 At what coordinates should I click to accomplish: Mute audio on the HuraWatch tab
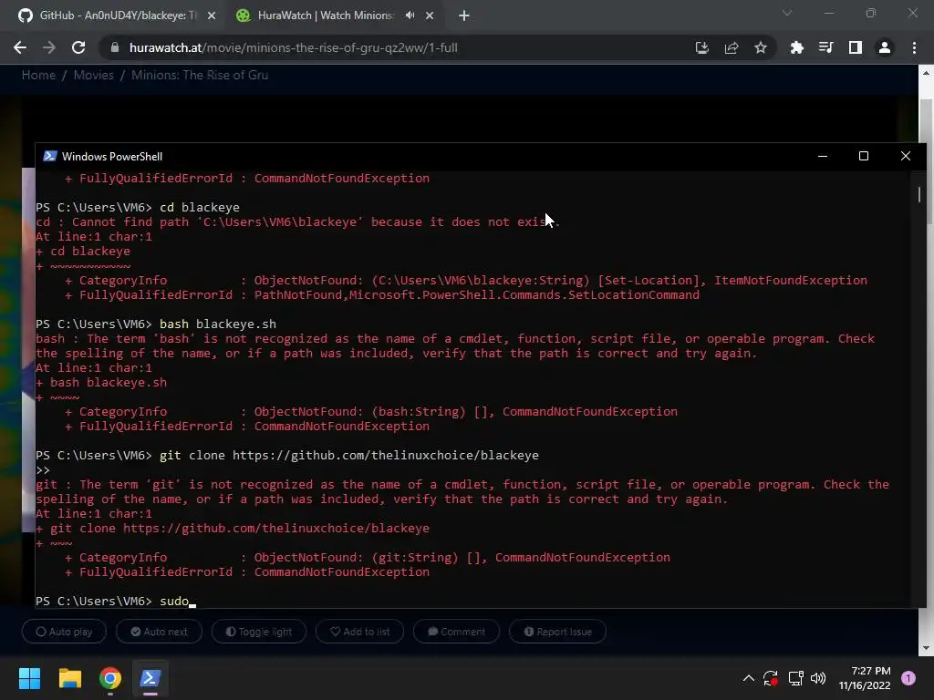410,15
